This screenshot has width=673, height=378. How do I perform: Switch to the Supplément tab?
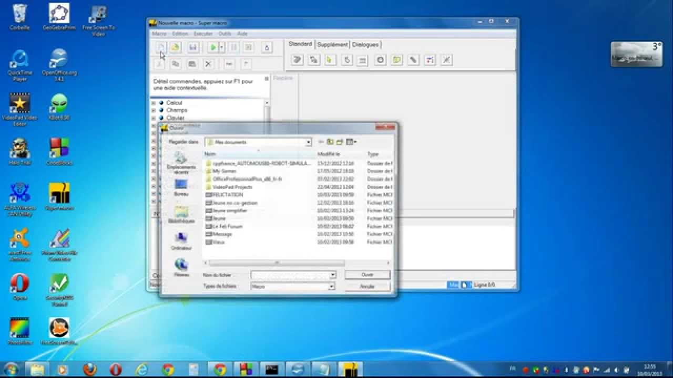pos(332,45)
